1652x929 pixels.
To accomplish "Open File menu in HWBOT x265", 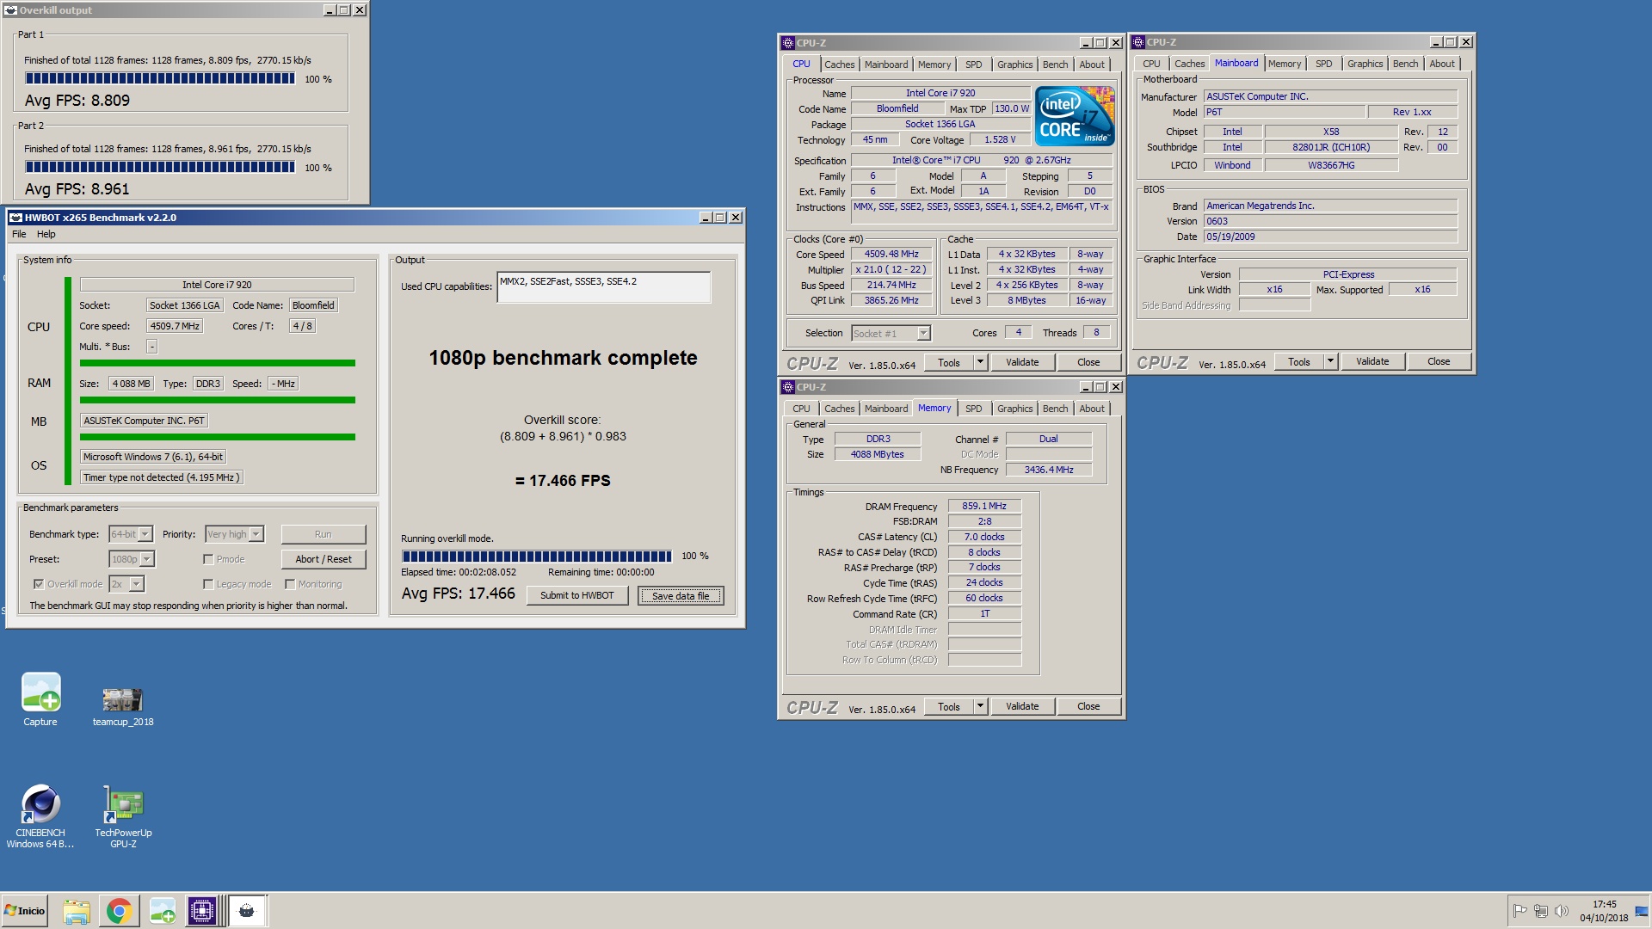I will coord(19,234).
